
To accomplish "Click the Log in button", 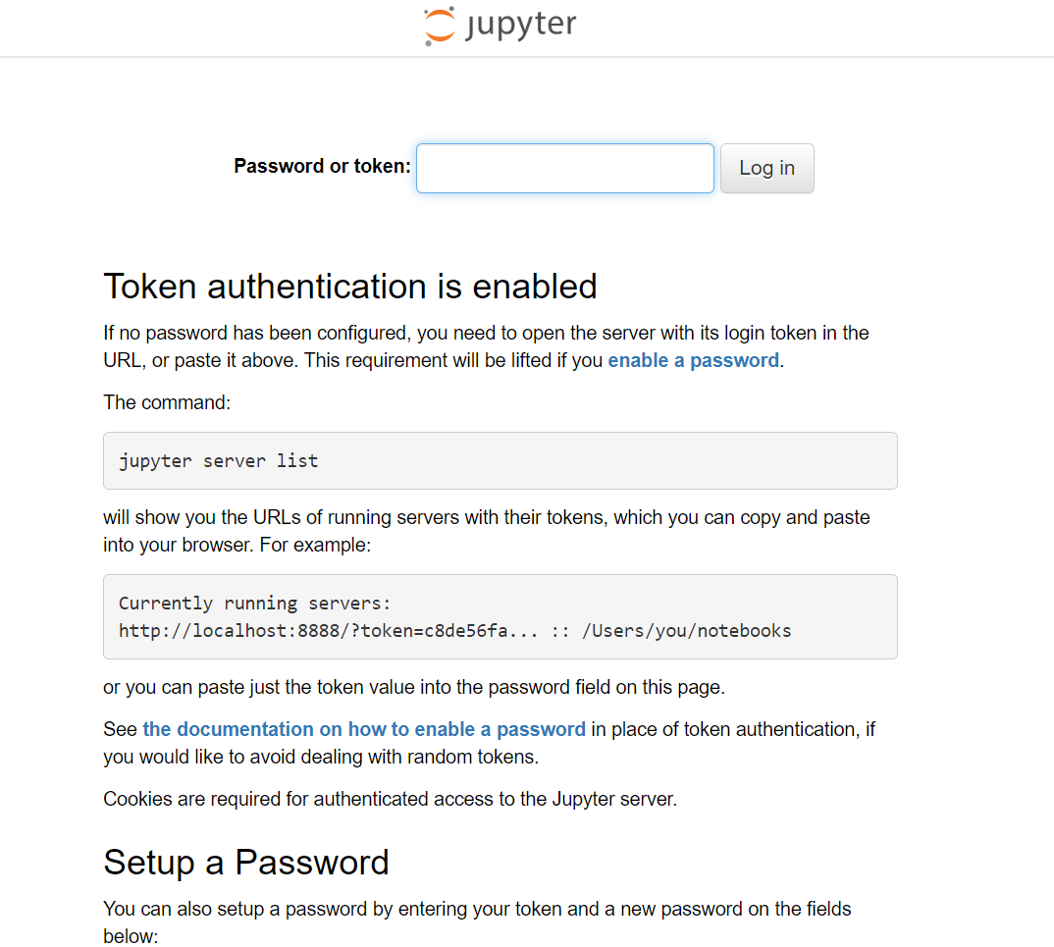I will (767, 168).
